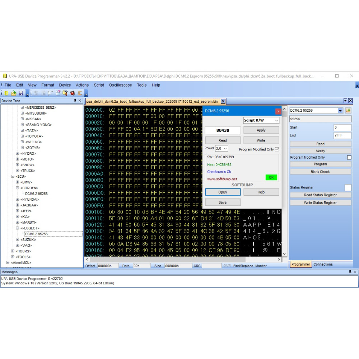Close the right Programmer panel
Image resolution: width=359 pixels, height=359 pixels.
350,101
